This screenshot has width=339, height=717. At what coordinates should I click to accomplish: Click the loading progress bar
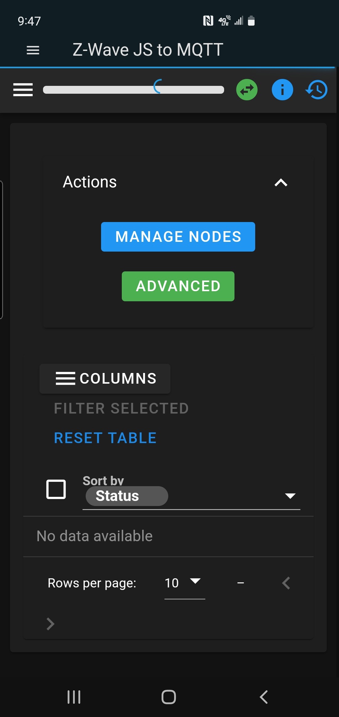133,90
